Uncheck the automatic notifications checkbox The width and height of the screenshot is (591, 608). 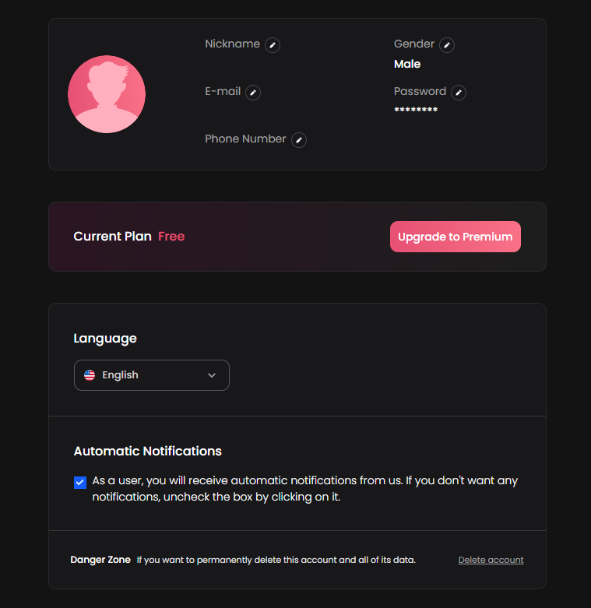80,483
